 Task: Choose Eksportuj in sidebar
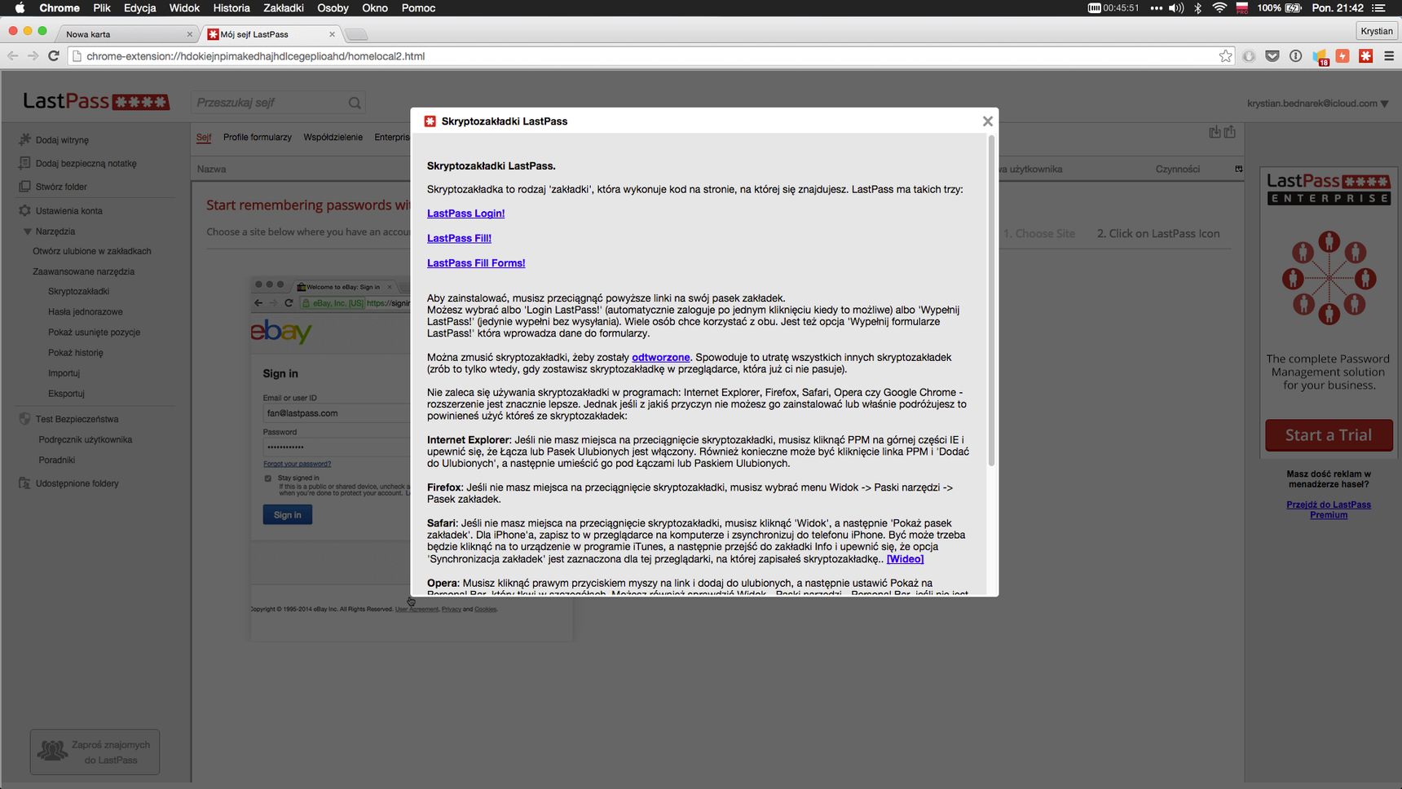tap(67, 393)
